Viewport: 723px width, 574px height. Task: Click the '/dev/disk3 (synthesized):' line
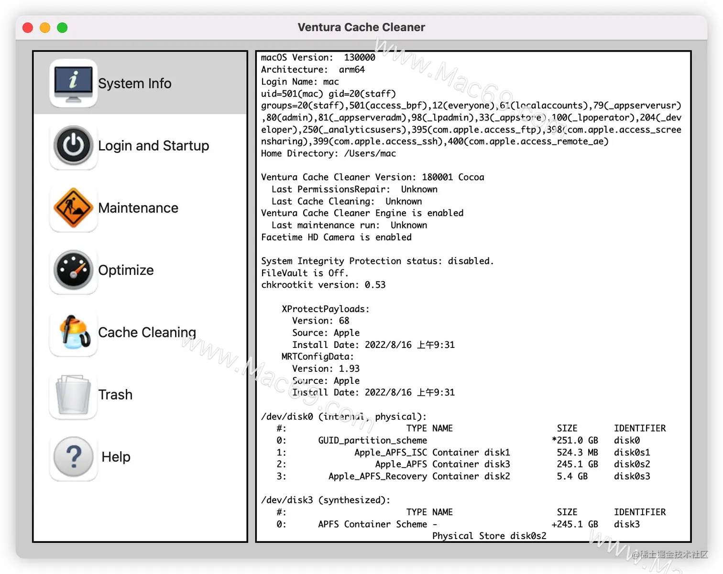[x=326, y=500]
